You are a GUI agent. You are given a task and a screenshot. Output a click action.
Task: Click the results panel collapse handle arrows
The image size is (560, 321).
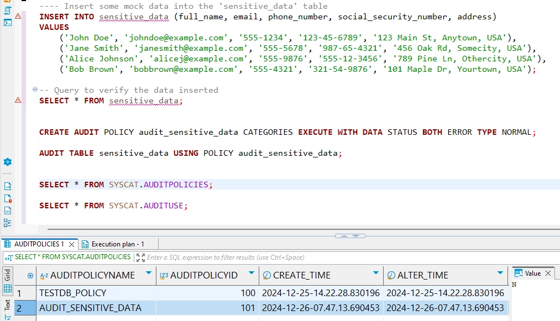tap(350, 236)
